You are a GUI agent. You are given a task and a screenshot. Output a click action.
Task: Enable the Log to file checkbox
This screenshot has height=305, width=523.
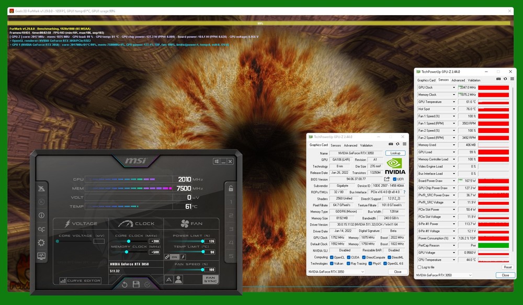tap(419, 267)
